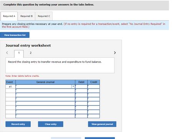Go to previous journal entry arrow
This screenshot has width=182, height=139.
click(x=7, y=53)
